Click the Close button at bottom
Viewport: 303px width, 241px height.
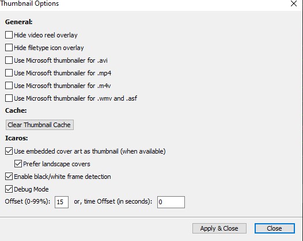click(x=275, y=228)
